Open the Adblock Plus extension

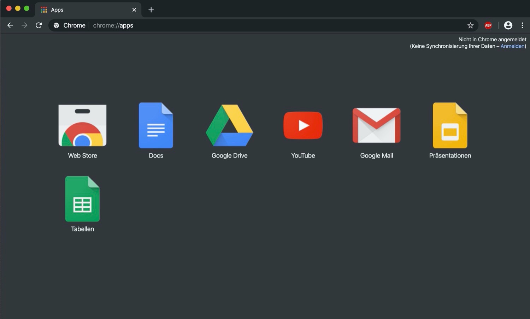pos(488,25)
